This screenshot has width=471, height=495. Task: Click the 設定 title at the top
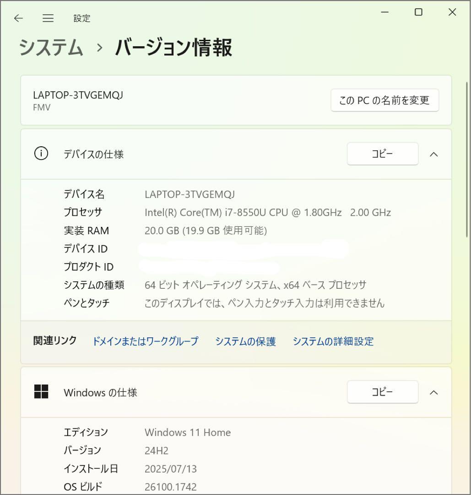tap(82, 18)
